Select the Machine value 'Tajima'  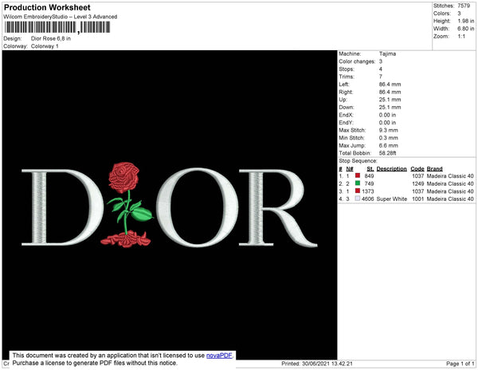click(x=387, y=53)
